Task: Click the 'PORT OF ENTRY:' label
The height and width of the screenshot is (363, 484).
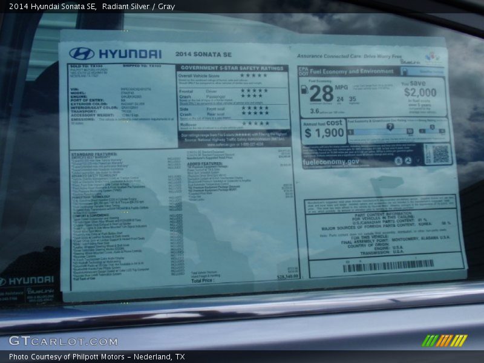Action: [87, 100]
